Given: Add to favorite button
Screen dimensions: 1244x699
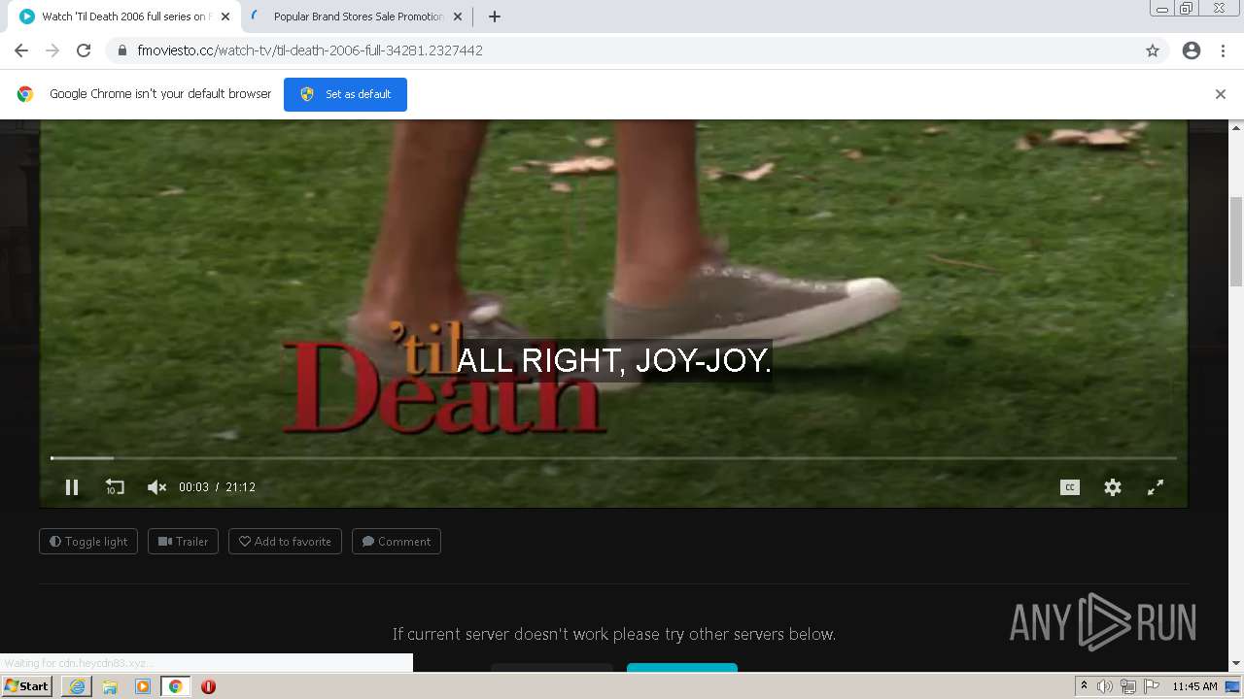Looking at the screenshot, I should 285,542.
